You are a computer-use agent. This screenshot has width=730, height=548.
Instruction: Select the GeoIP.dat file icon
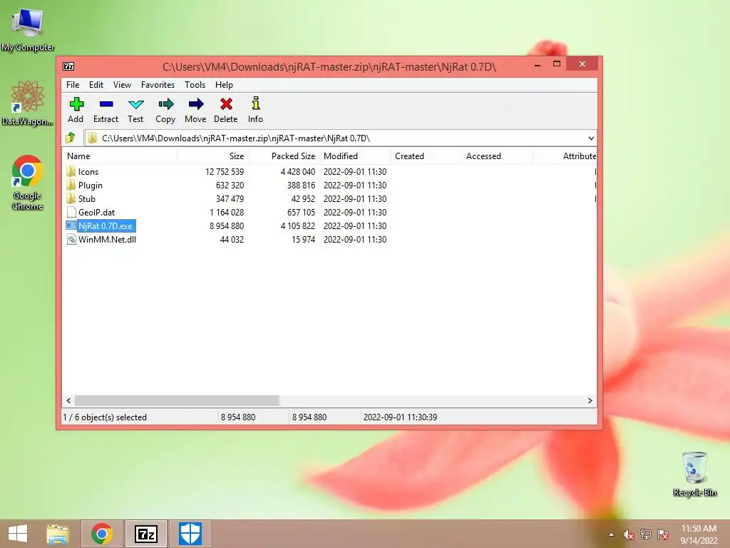(71, 212)
